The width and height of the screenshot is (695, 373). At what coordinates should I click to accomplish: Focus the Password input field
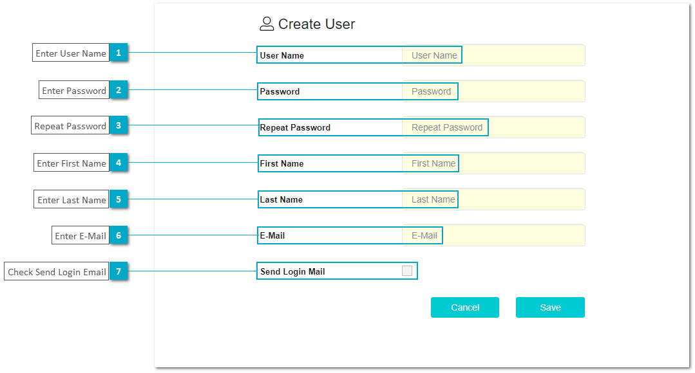[x=493, y=91]
